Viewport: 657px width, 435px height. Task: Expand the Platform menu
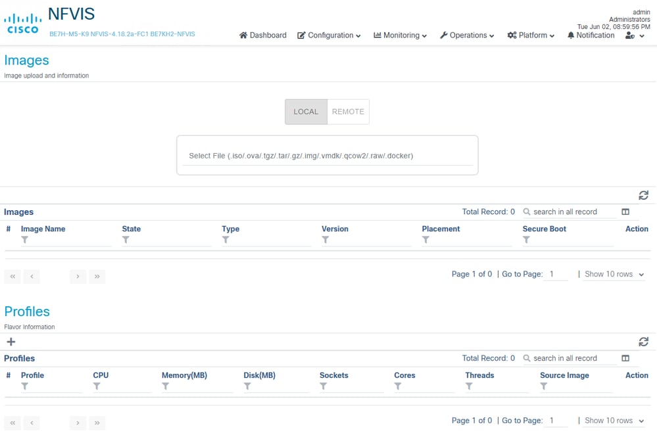[x=531, y=35]
